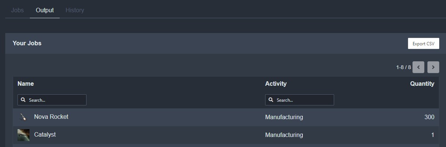
Task: Click the Catalyst ship thumbnail
Action: pos(23,135)
